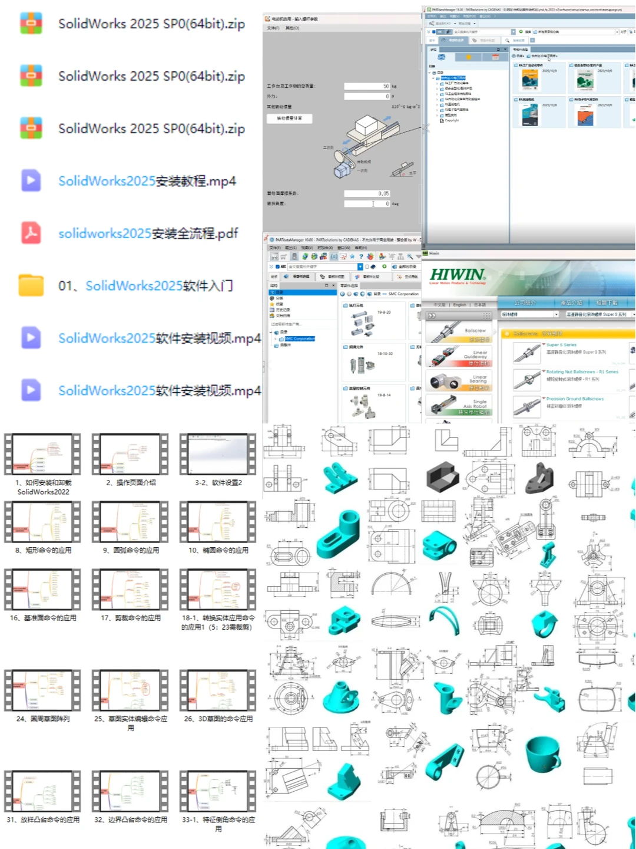The height and width of the screenshot is (849, 636).
Task: Click star favorites icon in PARTdataManager 10 toolbar
Action: pos(352,256)
